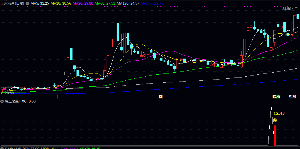The height and width of the screenshot is (149, 300).
Task: Click the 涨 info marker icon
Action: point(295,97)
